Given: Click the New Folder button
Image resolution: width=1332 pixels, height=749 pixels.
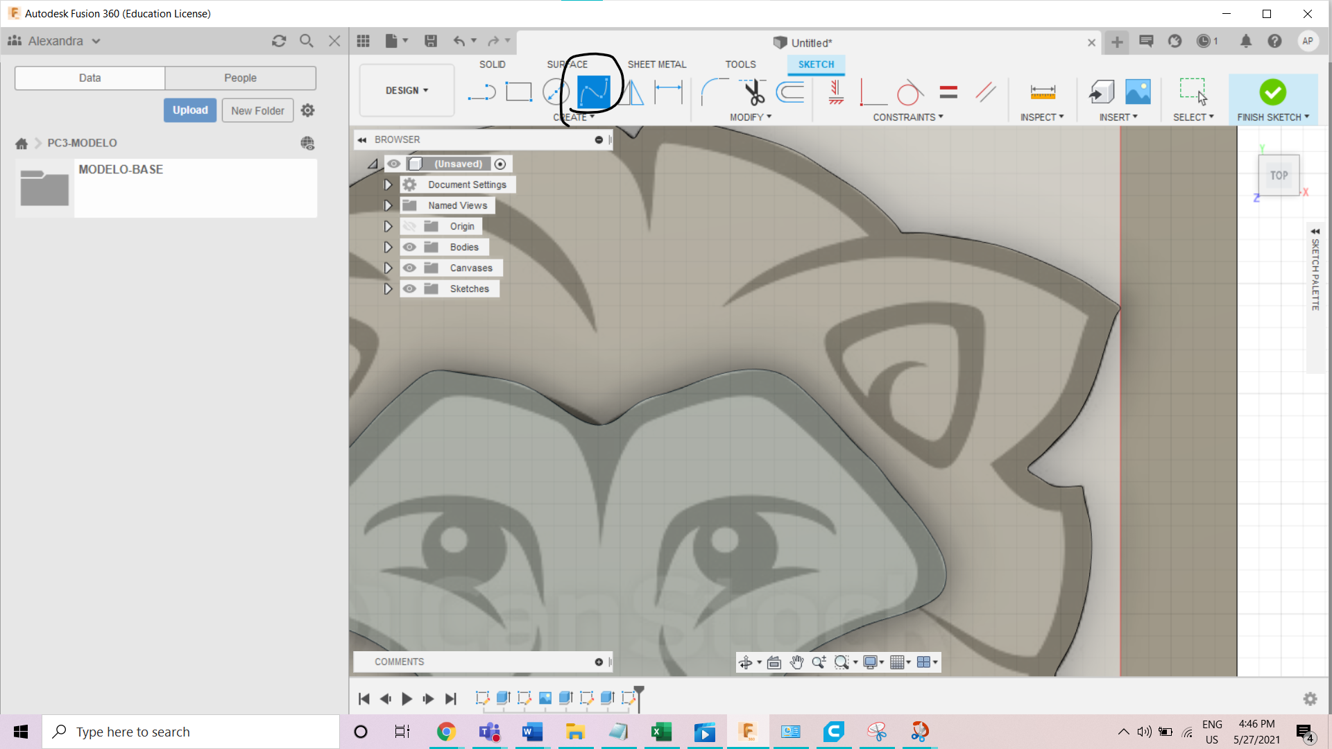Looking at the screenshot, I should [x=257, y=110].
